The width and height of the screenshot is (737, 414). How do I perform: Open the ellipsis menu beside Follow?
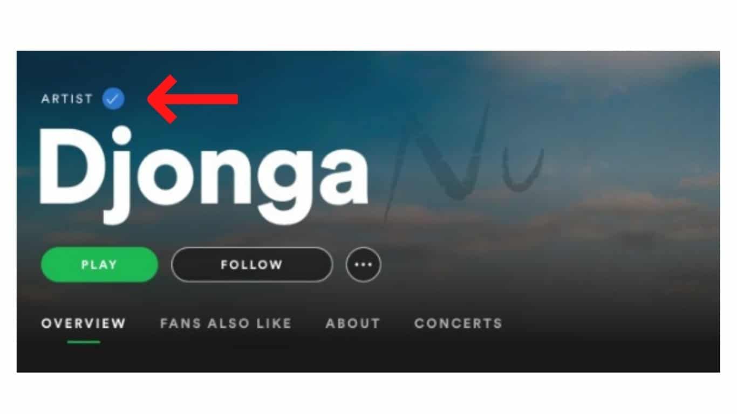point(363,265)
